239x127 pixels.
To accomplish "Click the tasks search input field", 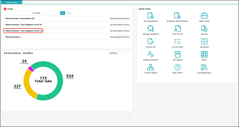I will (18, 13).
